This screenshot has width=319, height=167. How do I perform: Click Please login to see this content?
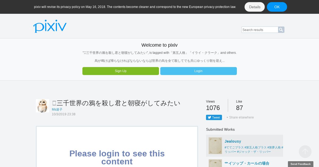(x=117, y=157)
